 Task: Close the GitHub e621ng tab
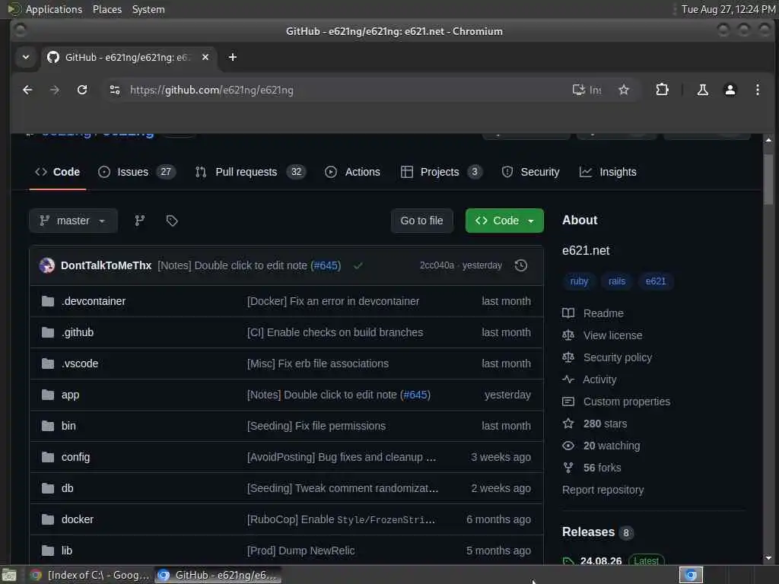click(x=205, y=57)
